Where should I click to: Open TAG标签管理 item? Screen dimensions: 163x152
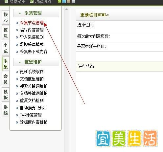[x=31, y=115]
